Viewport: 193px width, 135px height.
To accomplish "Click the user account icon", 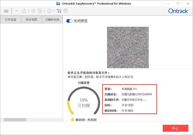I will click(x=66, y=11).
